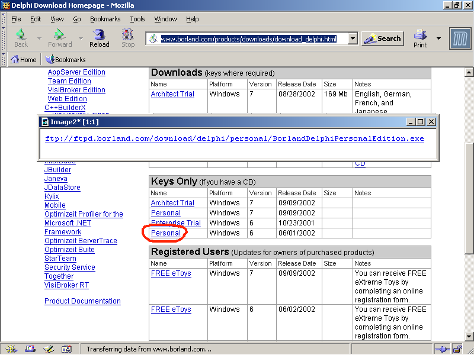Open Navigator from the status bar component icon

coord(11,349)
